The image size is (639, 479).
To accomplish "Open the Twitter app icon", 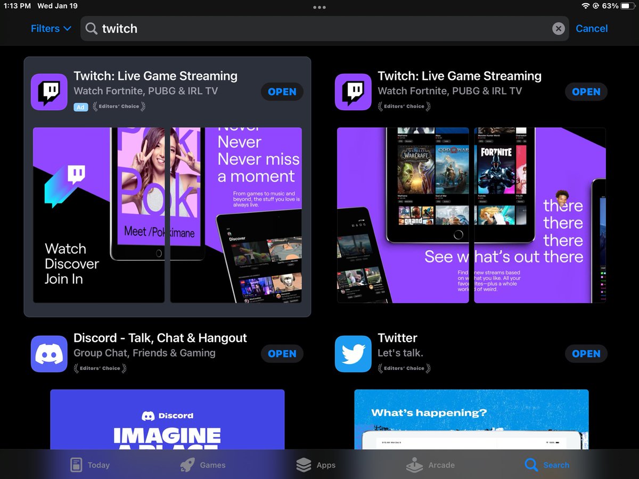I will pos(353,353).
